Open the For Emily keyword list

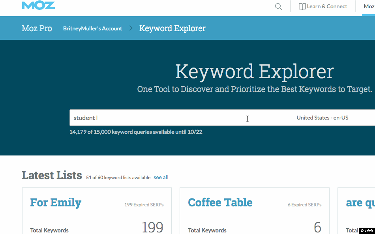coord(55,202)
